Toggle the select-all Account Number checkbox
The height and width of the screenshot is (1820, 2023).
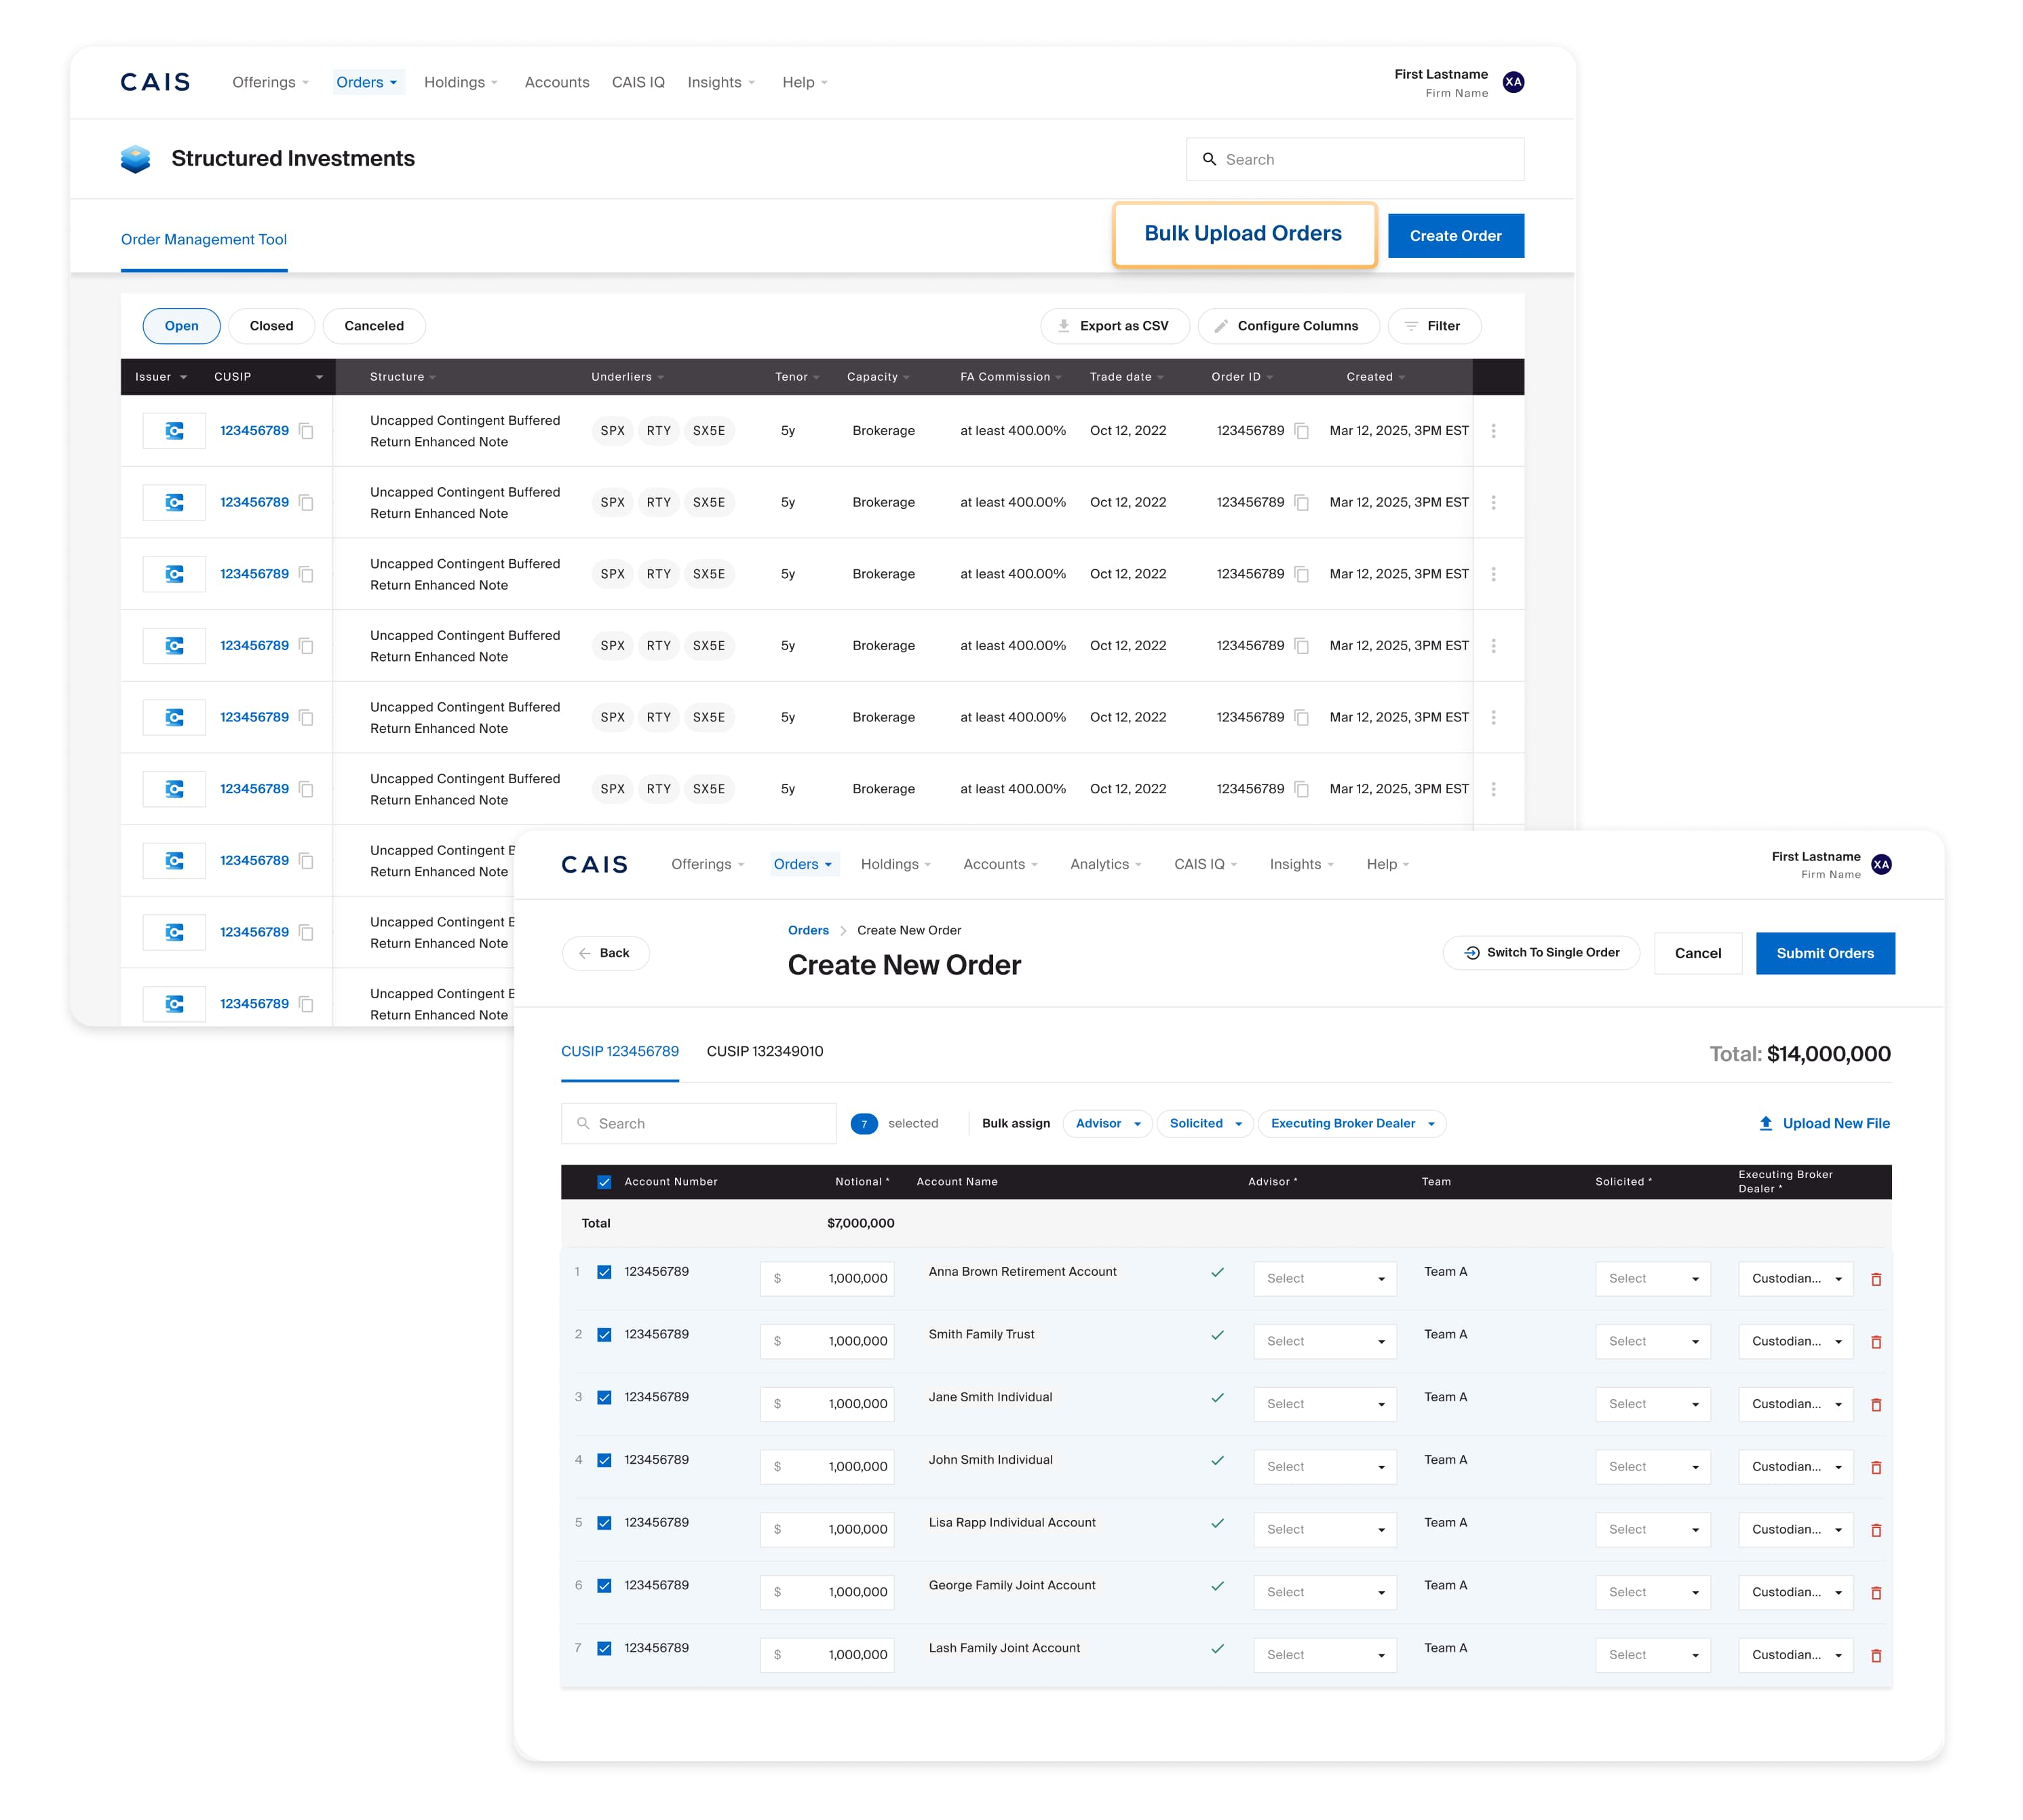click(x=604, y=1181)
